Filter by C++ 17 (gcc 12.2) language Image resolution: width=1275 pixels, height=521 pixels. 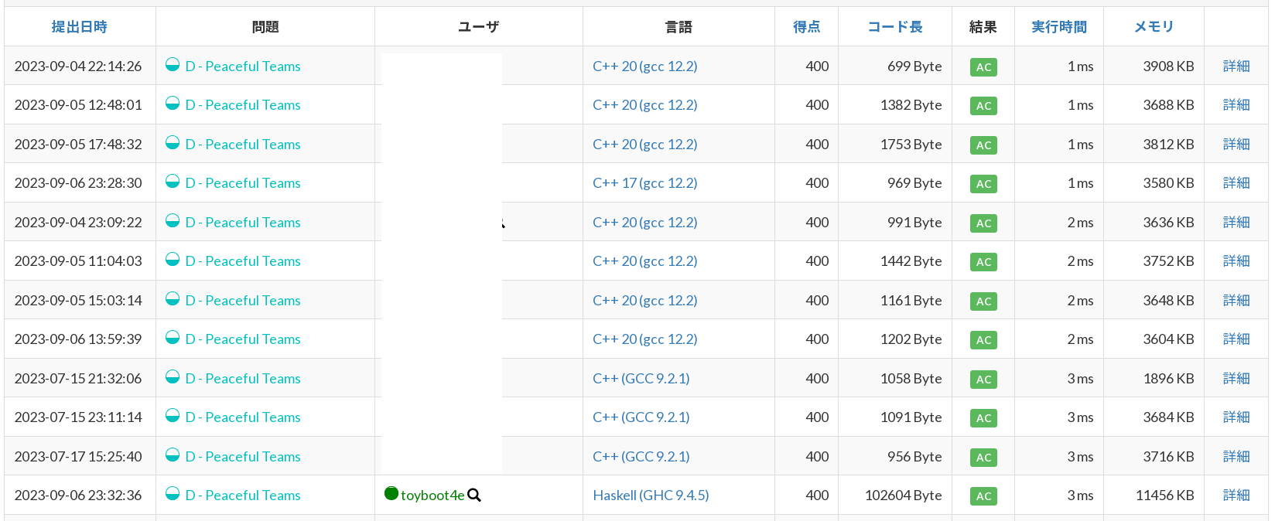click(645, 183)
